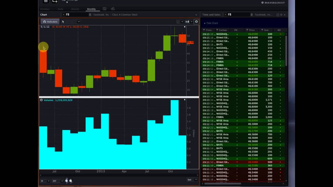Open the 'last' price type dropdown
The width and height of the screenshot is (333, 187).
click(x=192, y=180)
